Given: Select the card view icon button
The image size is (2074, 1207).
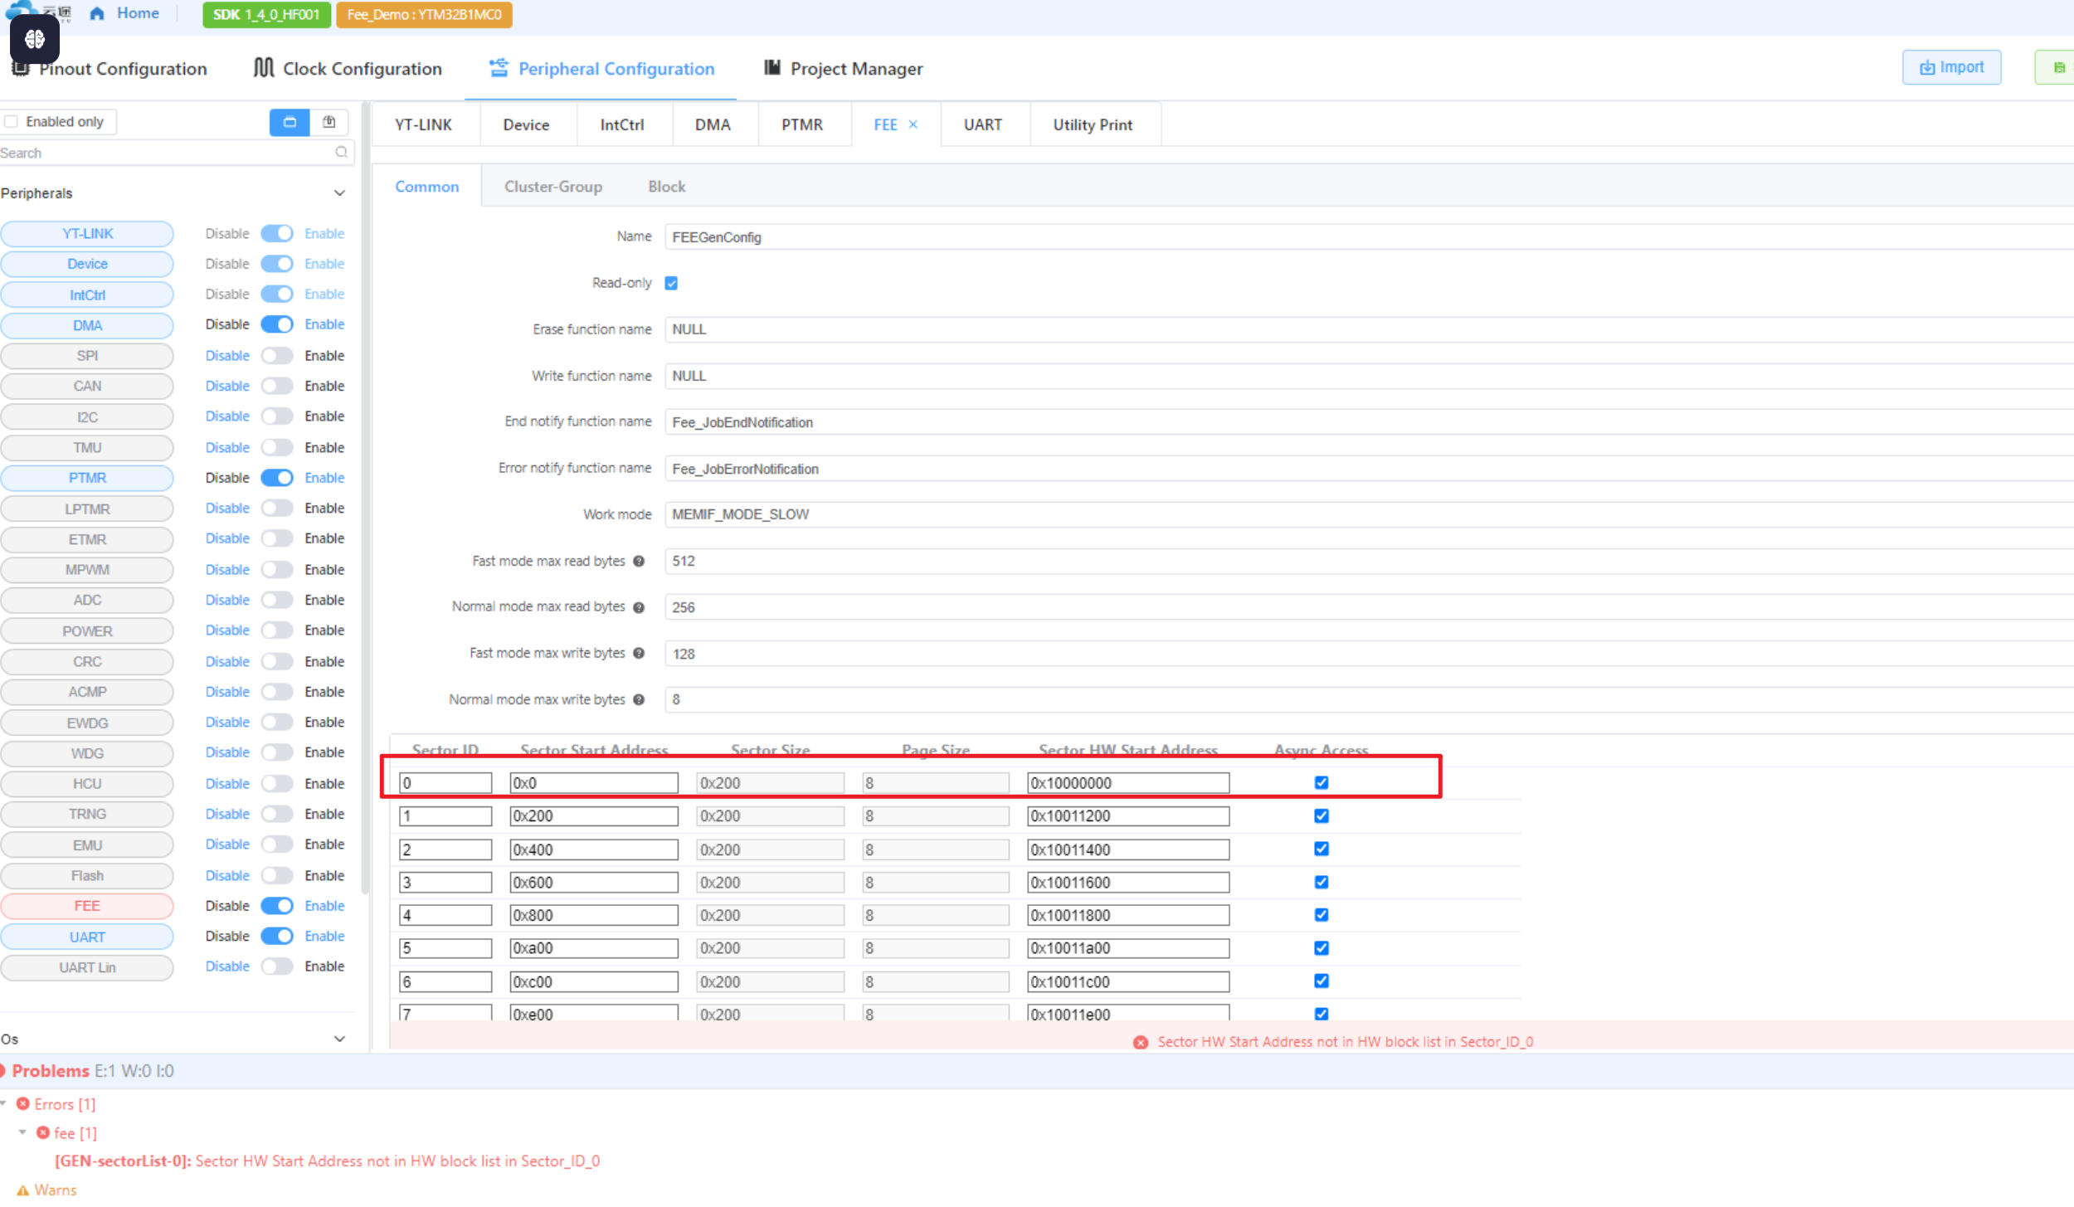Looking at the screenshot, I should 290,122.
